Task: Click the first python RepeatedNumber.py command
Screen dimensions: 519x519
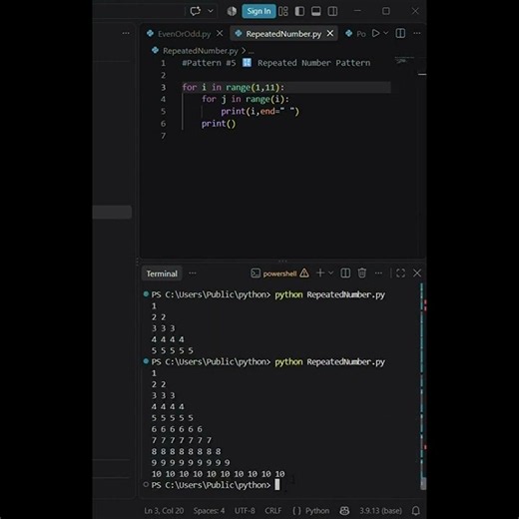Action: 329,294
